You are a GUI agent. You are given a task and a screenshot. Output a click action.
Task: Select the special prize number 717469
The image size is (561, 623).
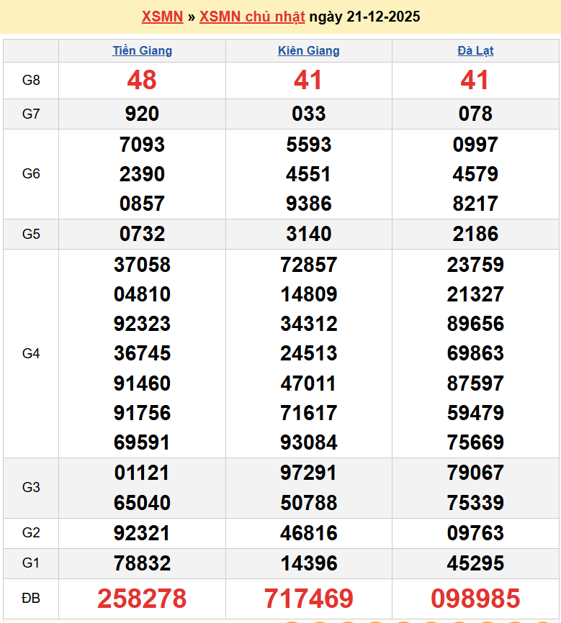click(x=308, y=598)
